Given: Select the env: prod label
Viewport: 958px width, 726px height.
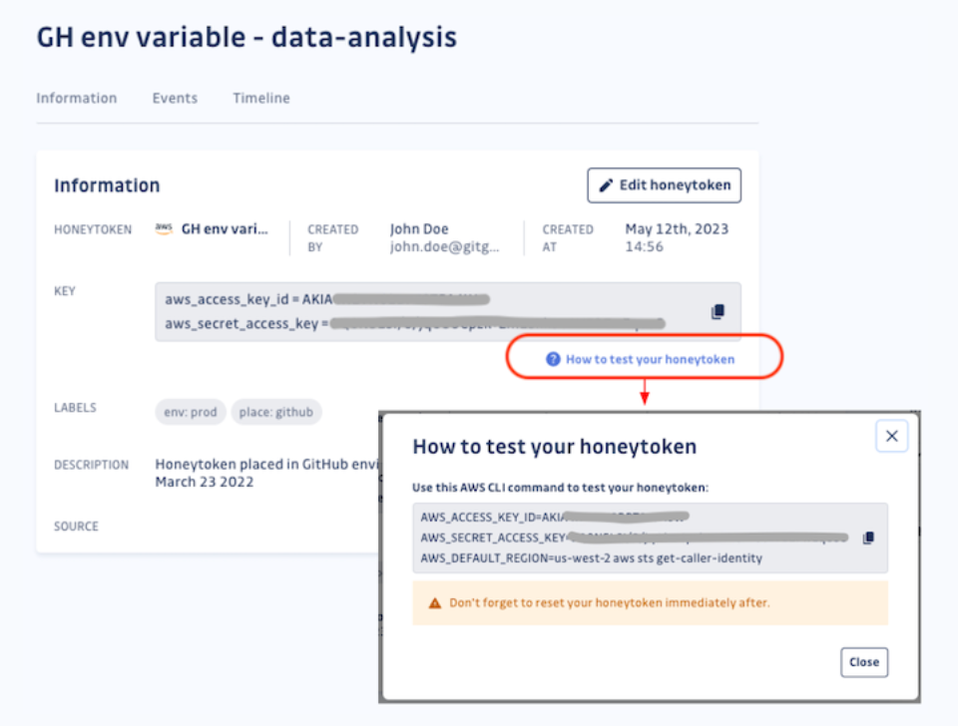Looking at the screenshot, I should pos(190,412).
